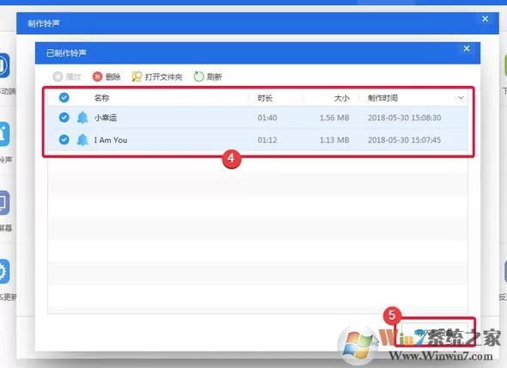Click the import-to-device button marked 5
The width and height of the screenshot is (507, 368).
435,332
